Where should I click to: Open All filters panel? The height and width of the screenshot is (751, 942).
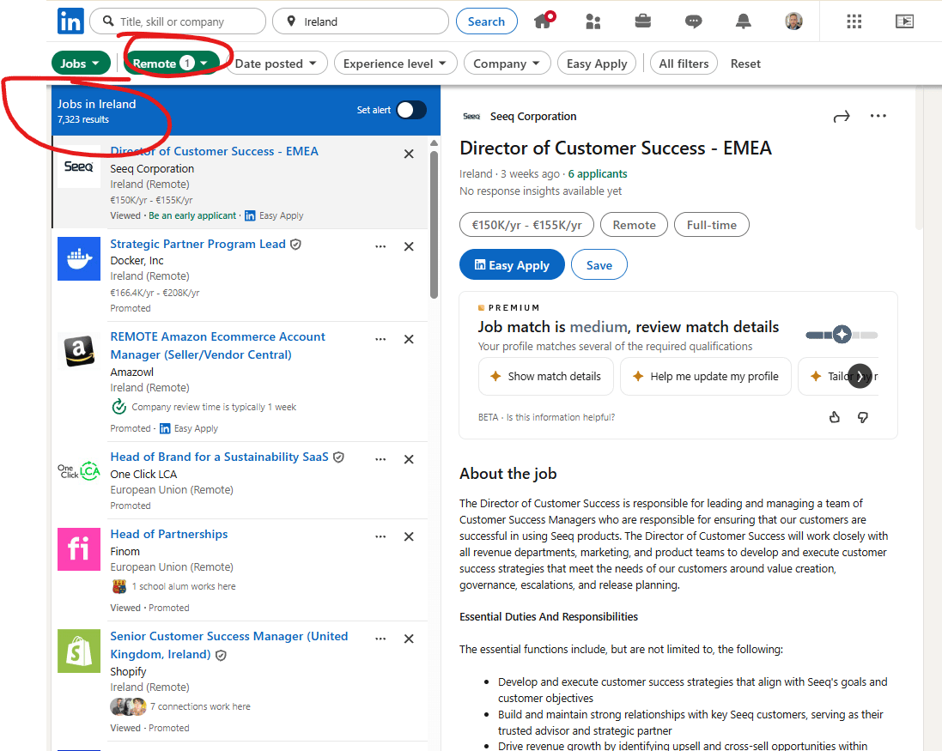[684, 63]
